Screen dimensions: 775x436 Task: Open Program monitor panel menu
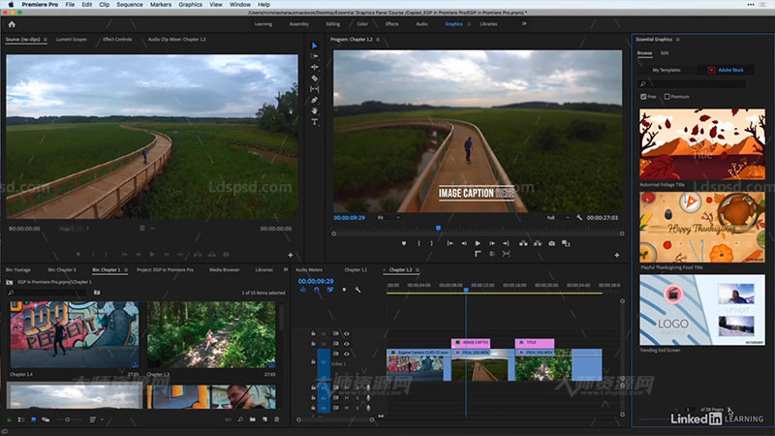(378, 39)
